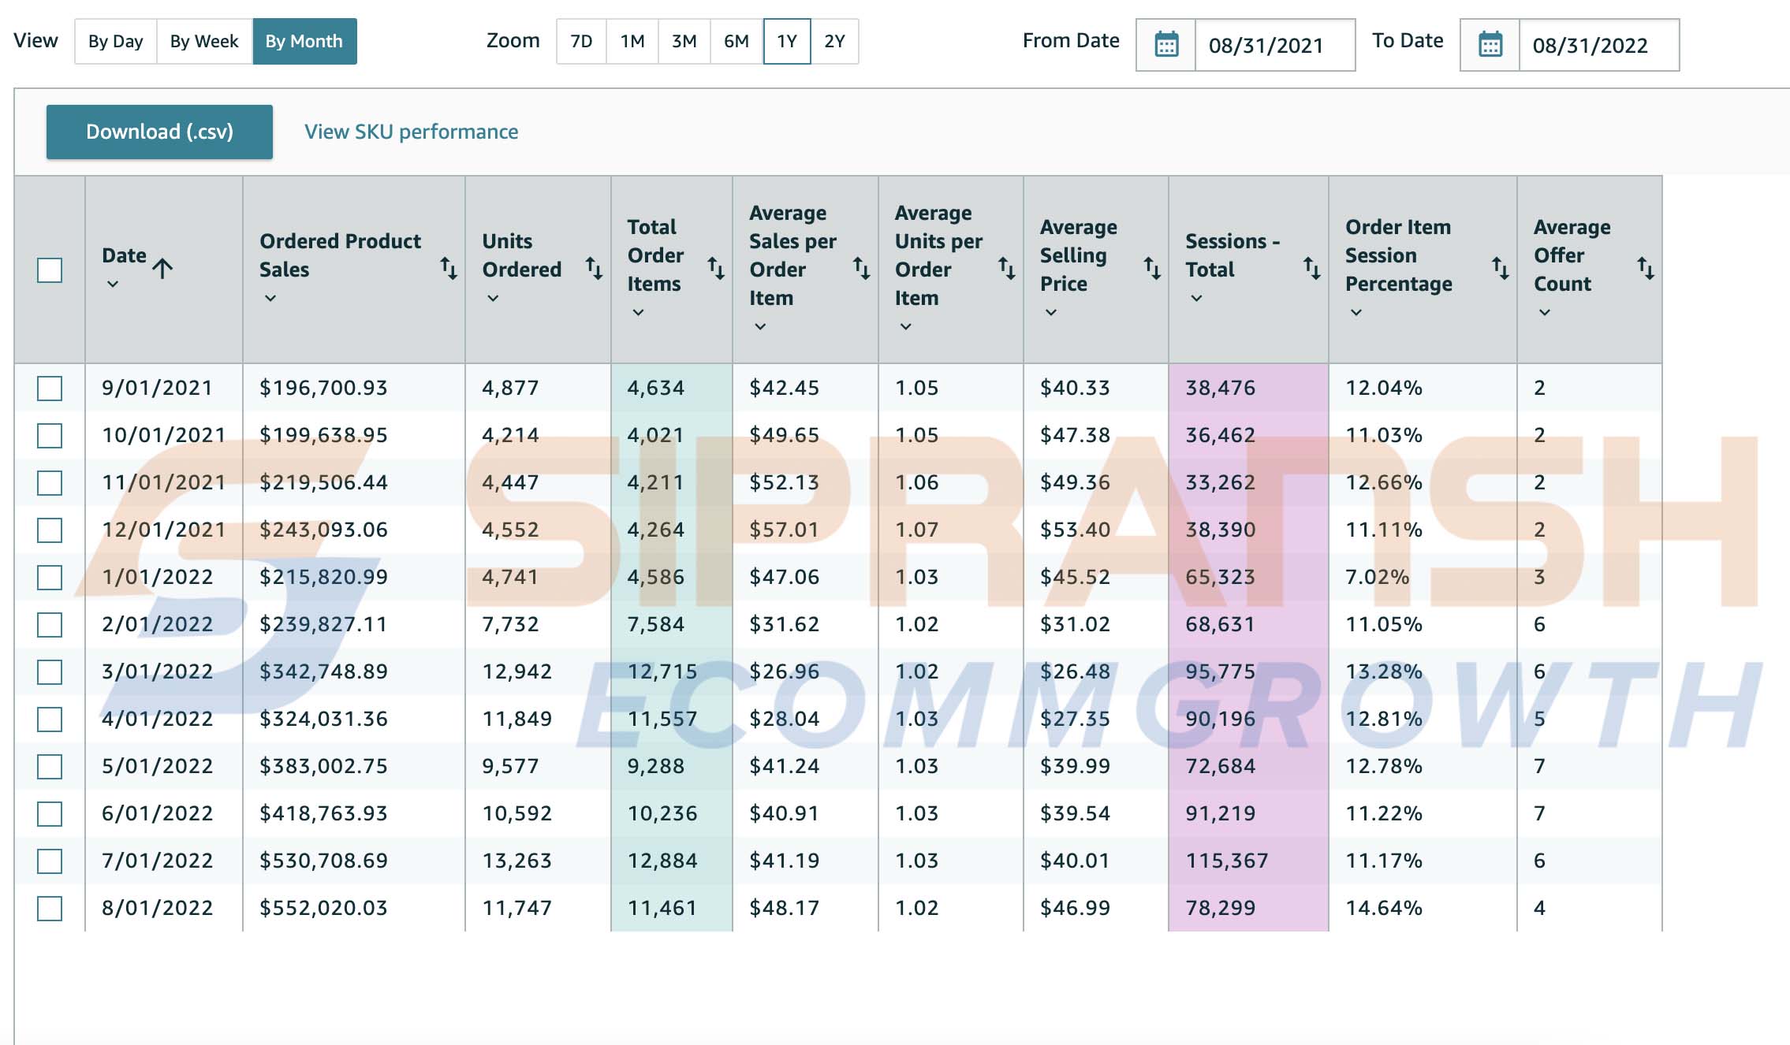Expand the Order Item Session Percentage chevron
The image size is (1790, 1045).
[1356, 312]
